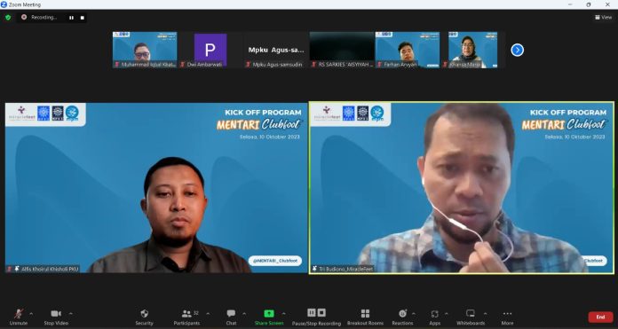The width and height of the screenshot is (618, 329).
Task: Open Whiteboards
Action: pos(471,317)
